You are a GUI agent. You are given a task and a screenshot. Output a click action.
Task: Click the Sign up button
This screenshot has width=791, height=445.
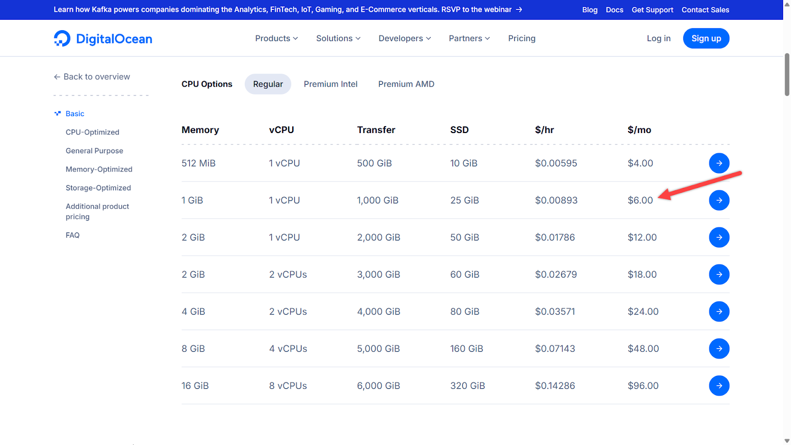[706, 39]
